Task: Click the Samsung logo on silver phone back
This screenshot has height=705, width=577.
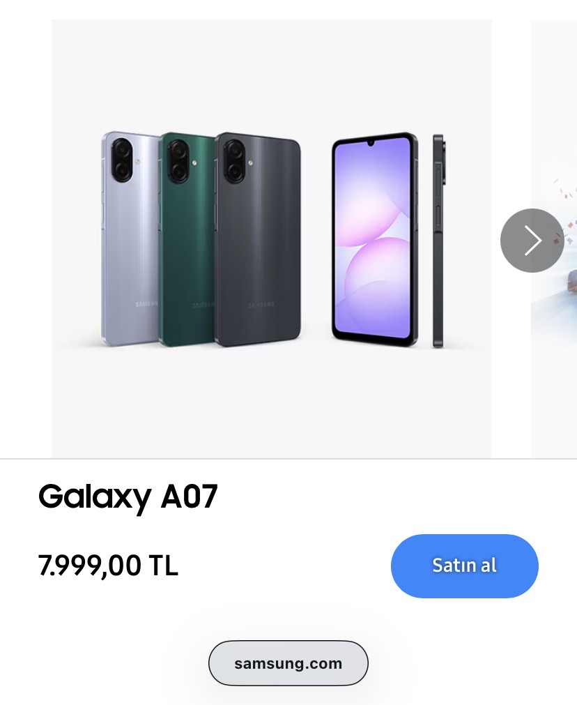Action: click(x=146, y=305)
